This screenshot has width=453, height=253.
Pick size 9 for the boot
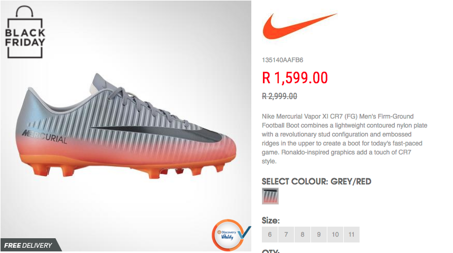click(x=319, y=235)
